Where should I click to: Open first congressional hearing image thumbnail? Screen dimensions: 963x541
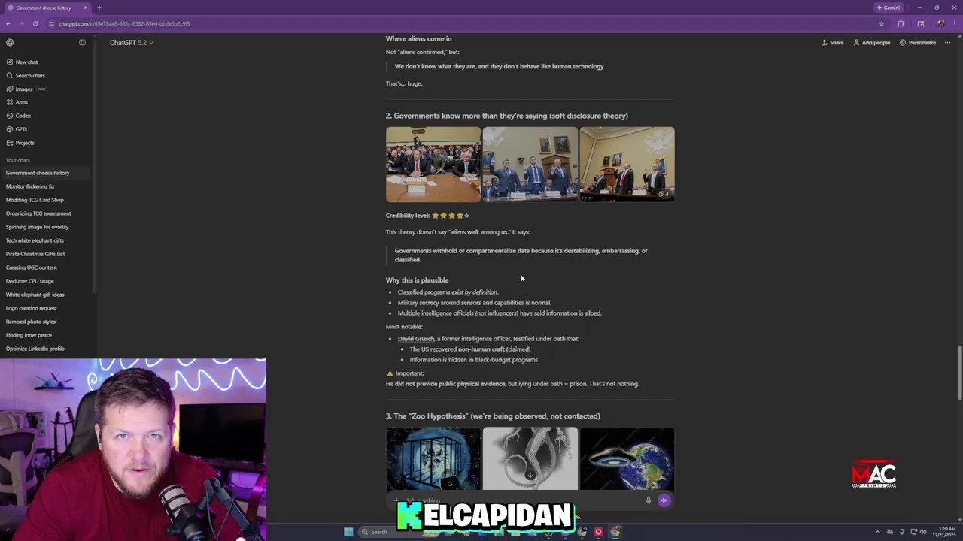[x=433, y=165]
